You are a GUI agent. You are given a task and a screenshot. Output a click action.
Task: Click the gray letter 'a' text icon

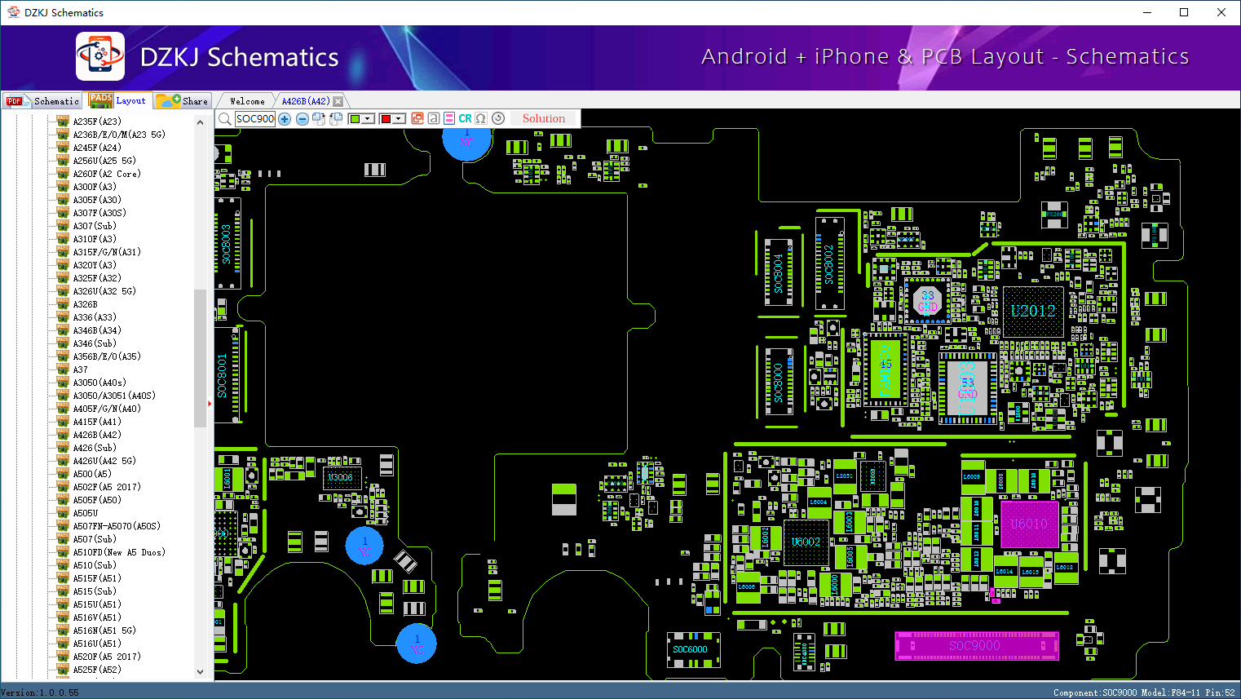pyautogui.click(x=434, y=119)
